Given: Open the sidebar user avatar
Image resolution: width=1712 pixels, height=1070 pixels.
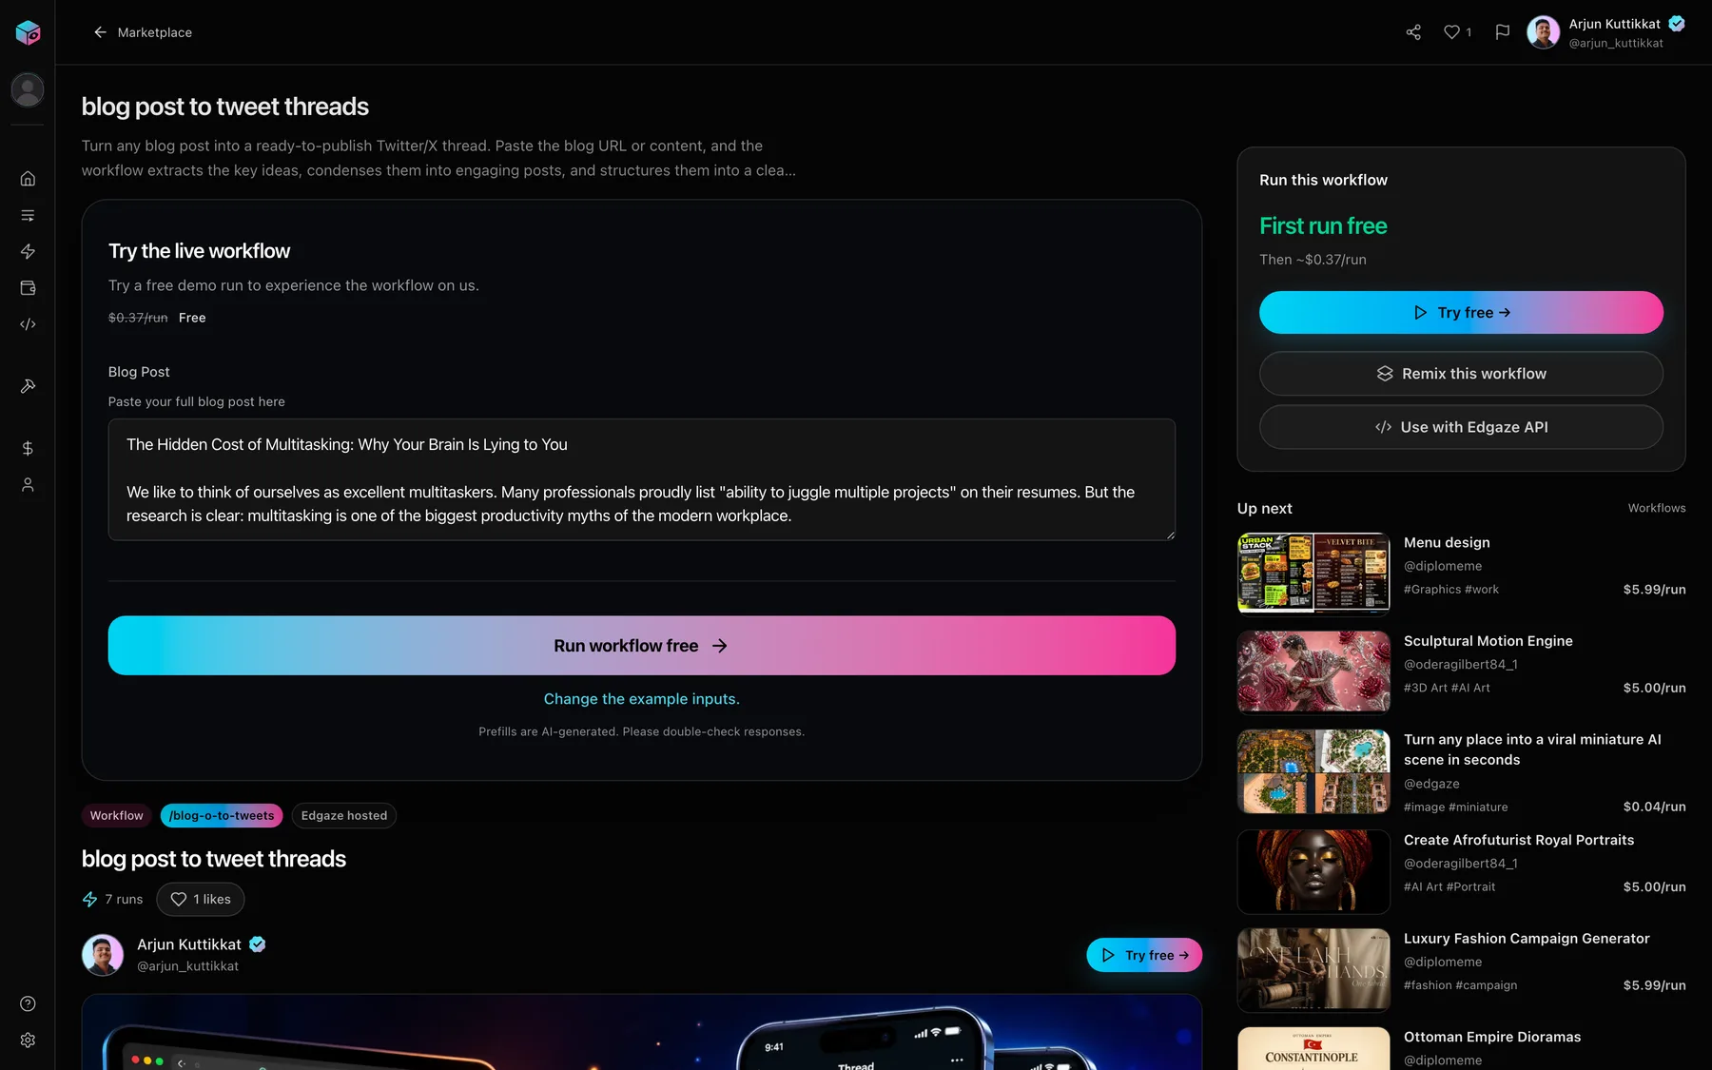Looking at the screenshot, I should (28, 89).
